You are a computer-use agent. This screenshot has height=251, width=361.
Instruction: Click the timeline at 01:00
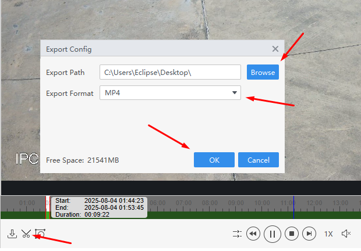coord(27,203)
